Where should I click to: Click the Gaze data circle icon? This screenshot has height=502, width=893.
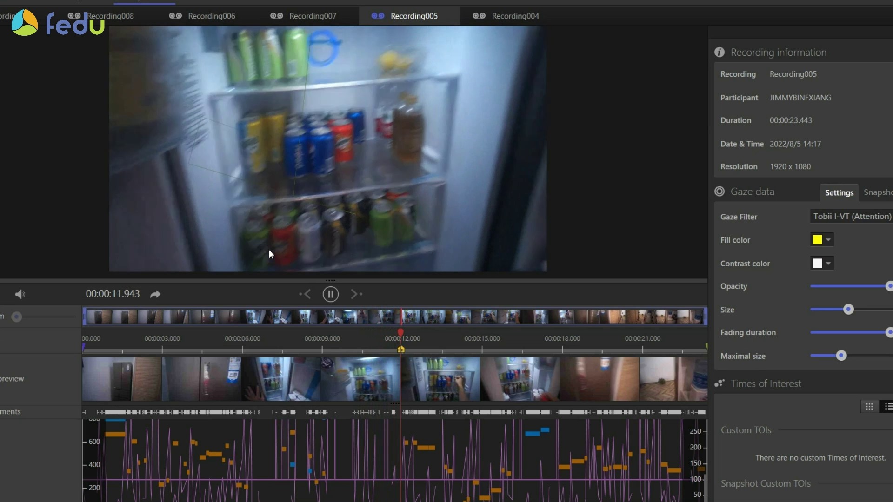[720, 192]
